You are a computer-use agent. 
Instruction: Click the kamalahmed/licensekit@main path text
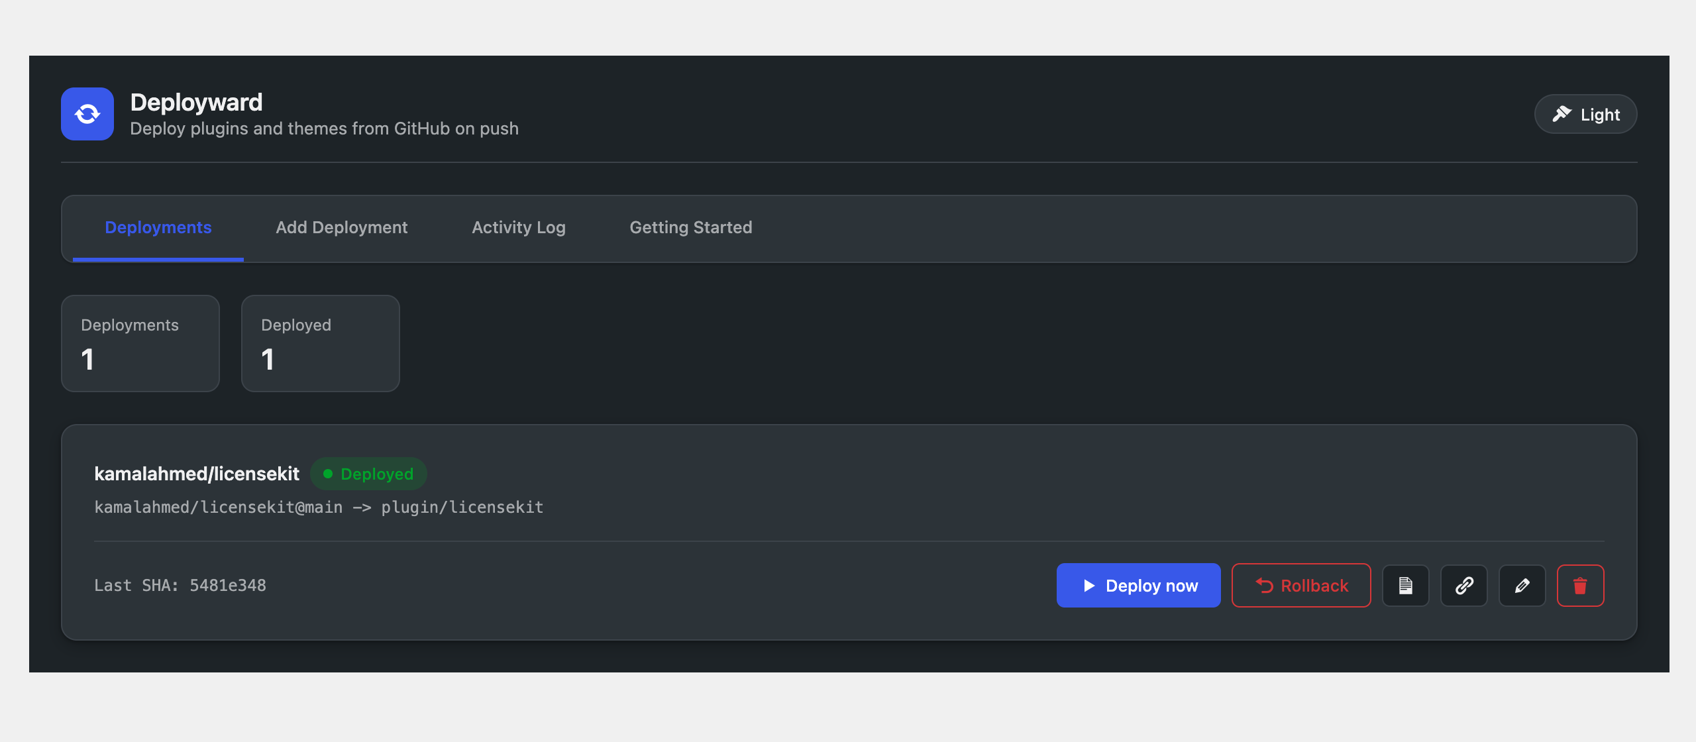coord(319,507)
